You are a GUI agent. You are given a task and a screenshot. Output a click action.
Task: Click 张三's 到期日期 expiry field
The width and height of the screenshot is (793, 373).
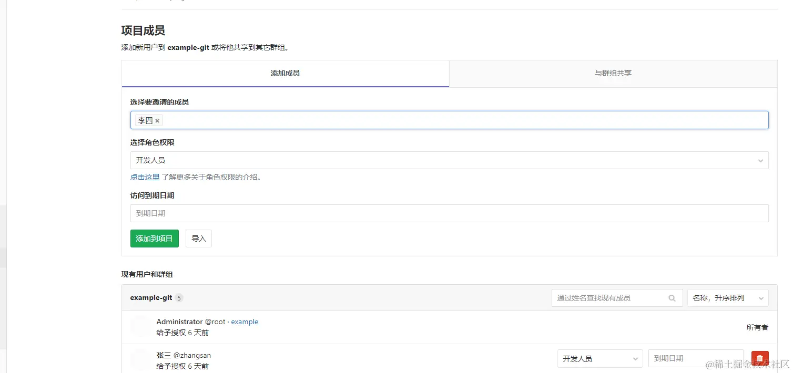coord(695,358)
